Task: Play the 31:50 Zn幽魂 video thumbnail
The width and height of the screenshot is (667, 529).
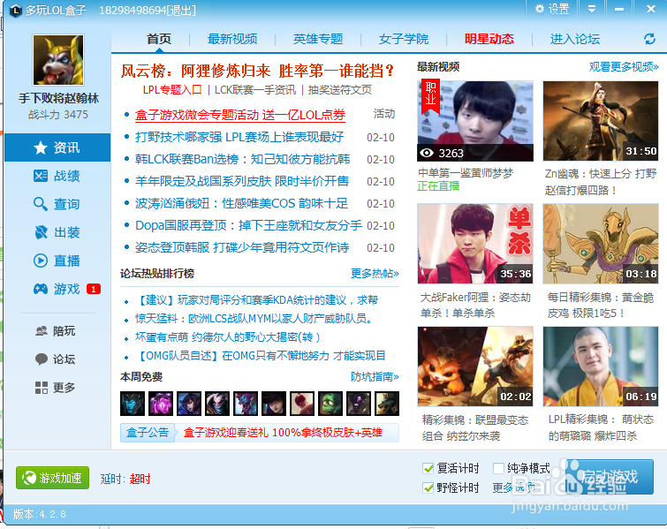Action: click(x=601, y=121)
